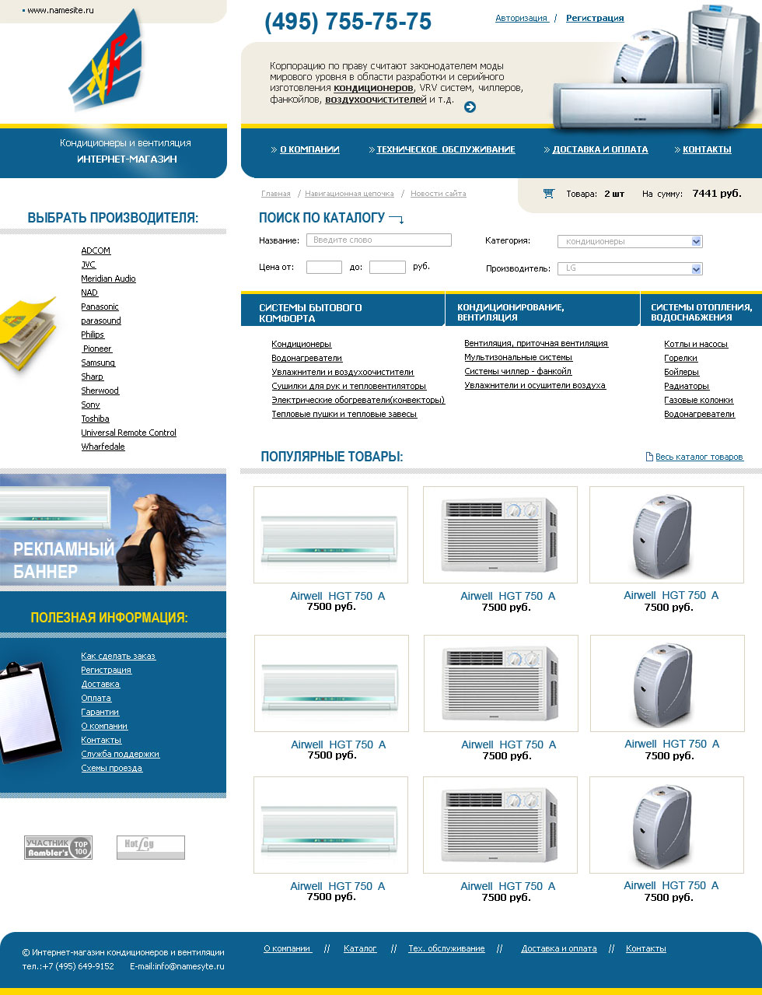Select manufacturer Universal Remote Control

128,433
